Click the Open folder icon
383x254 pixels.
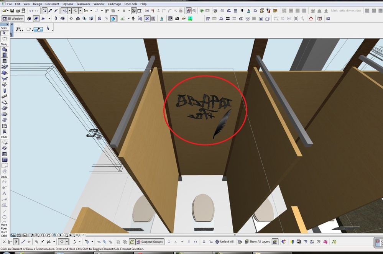coord(5,11)
